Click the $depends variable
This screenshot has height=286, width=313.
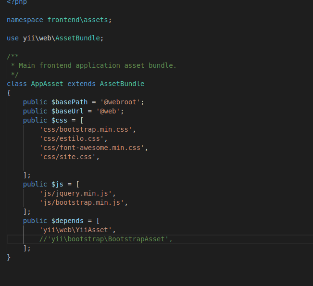pyautogui.click(x=67, y=221)
